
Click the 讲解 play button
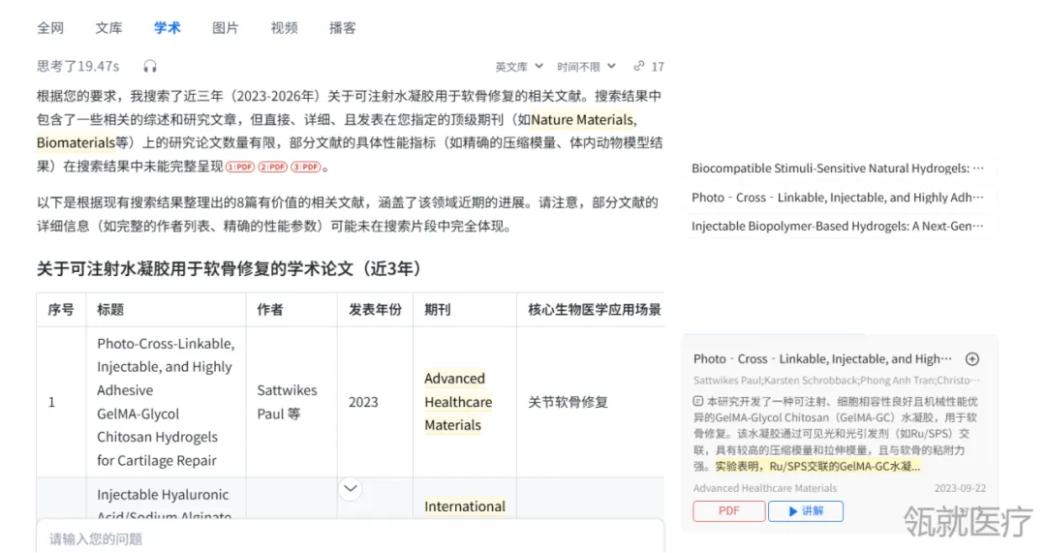point(805,511)
